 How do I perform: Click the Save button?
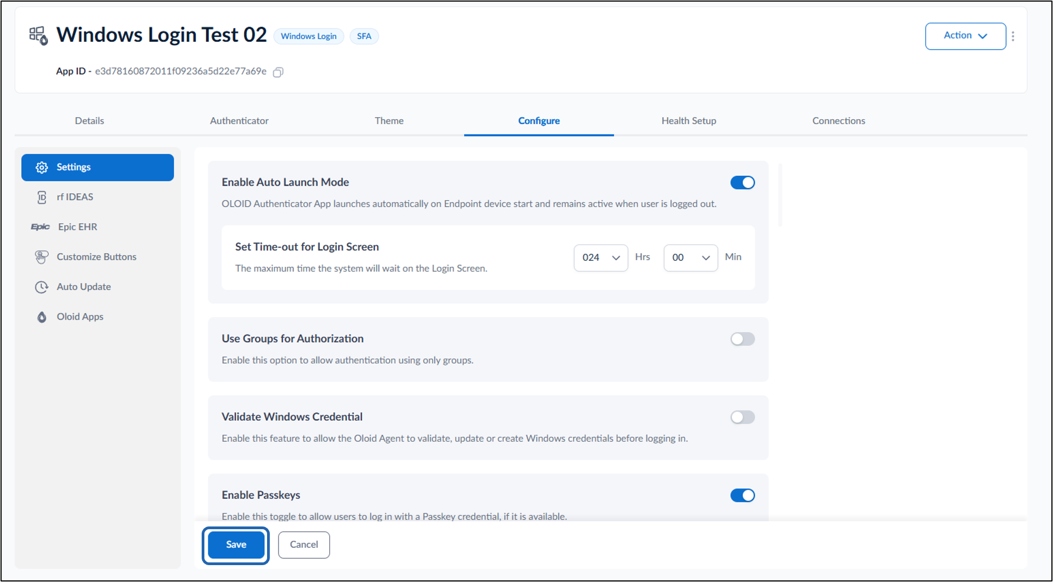(236, 545)
